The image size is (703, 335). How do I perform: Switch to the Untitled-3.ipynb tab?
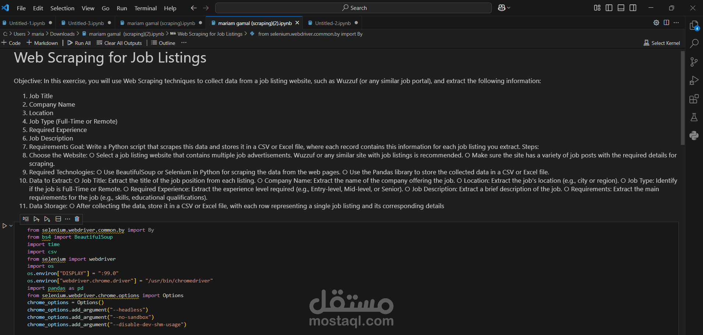[x=86, y=23]
